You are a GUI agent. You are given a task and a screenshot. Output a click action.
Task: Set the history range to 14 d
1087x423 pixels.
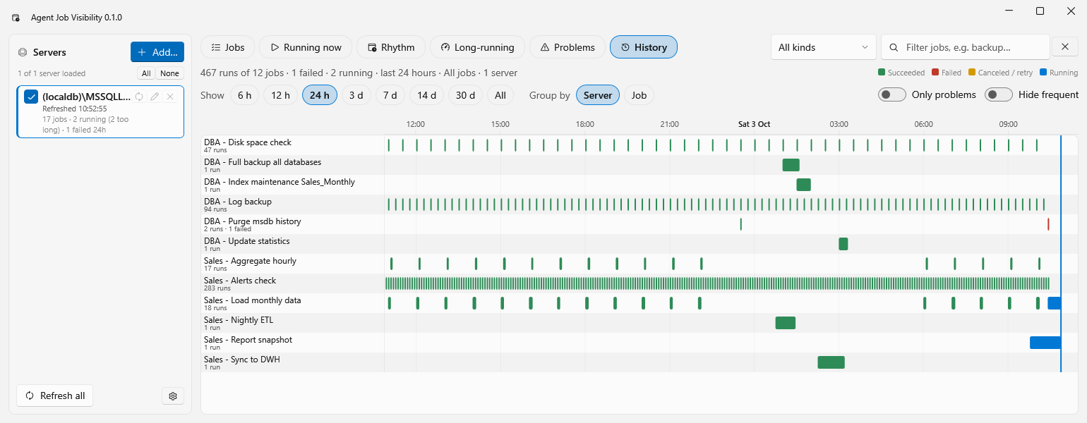coord(426,95)
